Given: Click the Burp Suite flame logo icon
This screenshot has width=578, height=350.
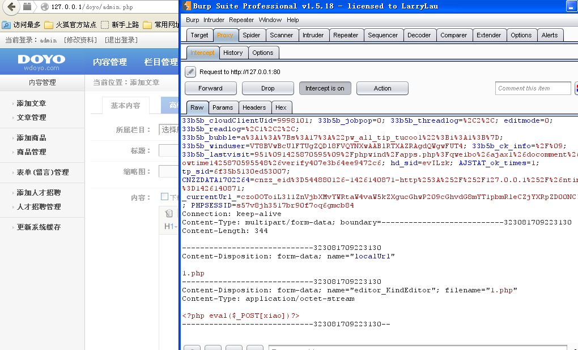Looking at the screenshot, I should point(187,6).
